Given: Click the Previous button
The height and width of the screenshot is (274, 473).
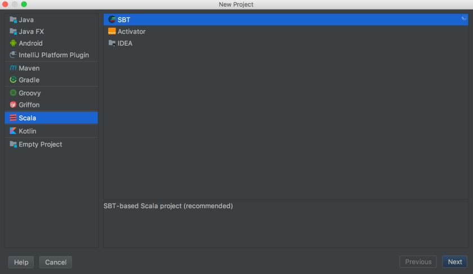Looking at the screenshot, I should (418, 262).
